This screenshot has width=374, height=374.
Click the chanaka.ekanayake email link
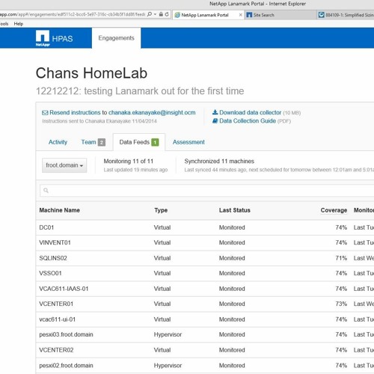point(152,113)
